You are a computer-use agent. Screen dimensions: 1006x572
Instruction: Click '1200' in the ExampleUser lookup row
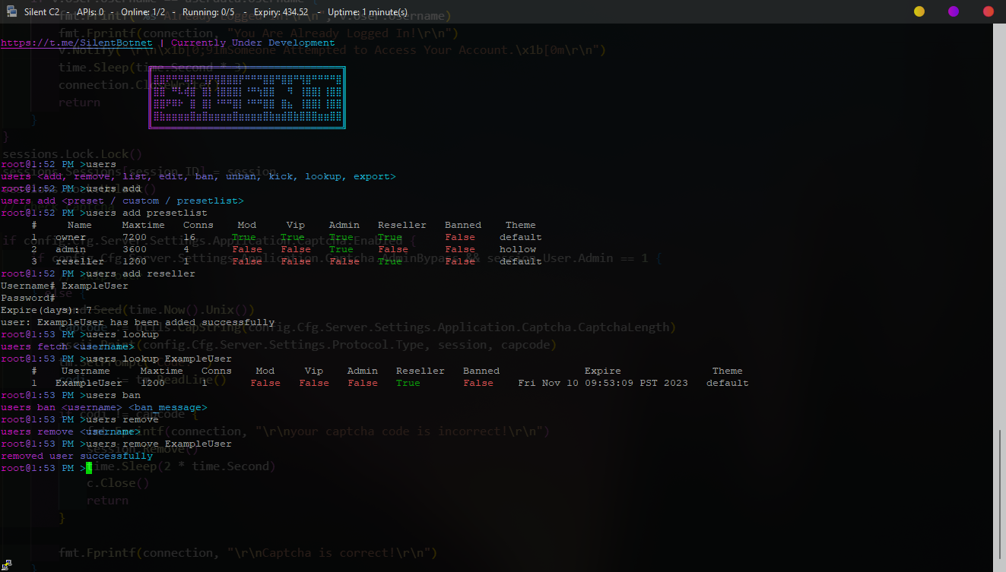click(153, 383)
